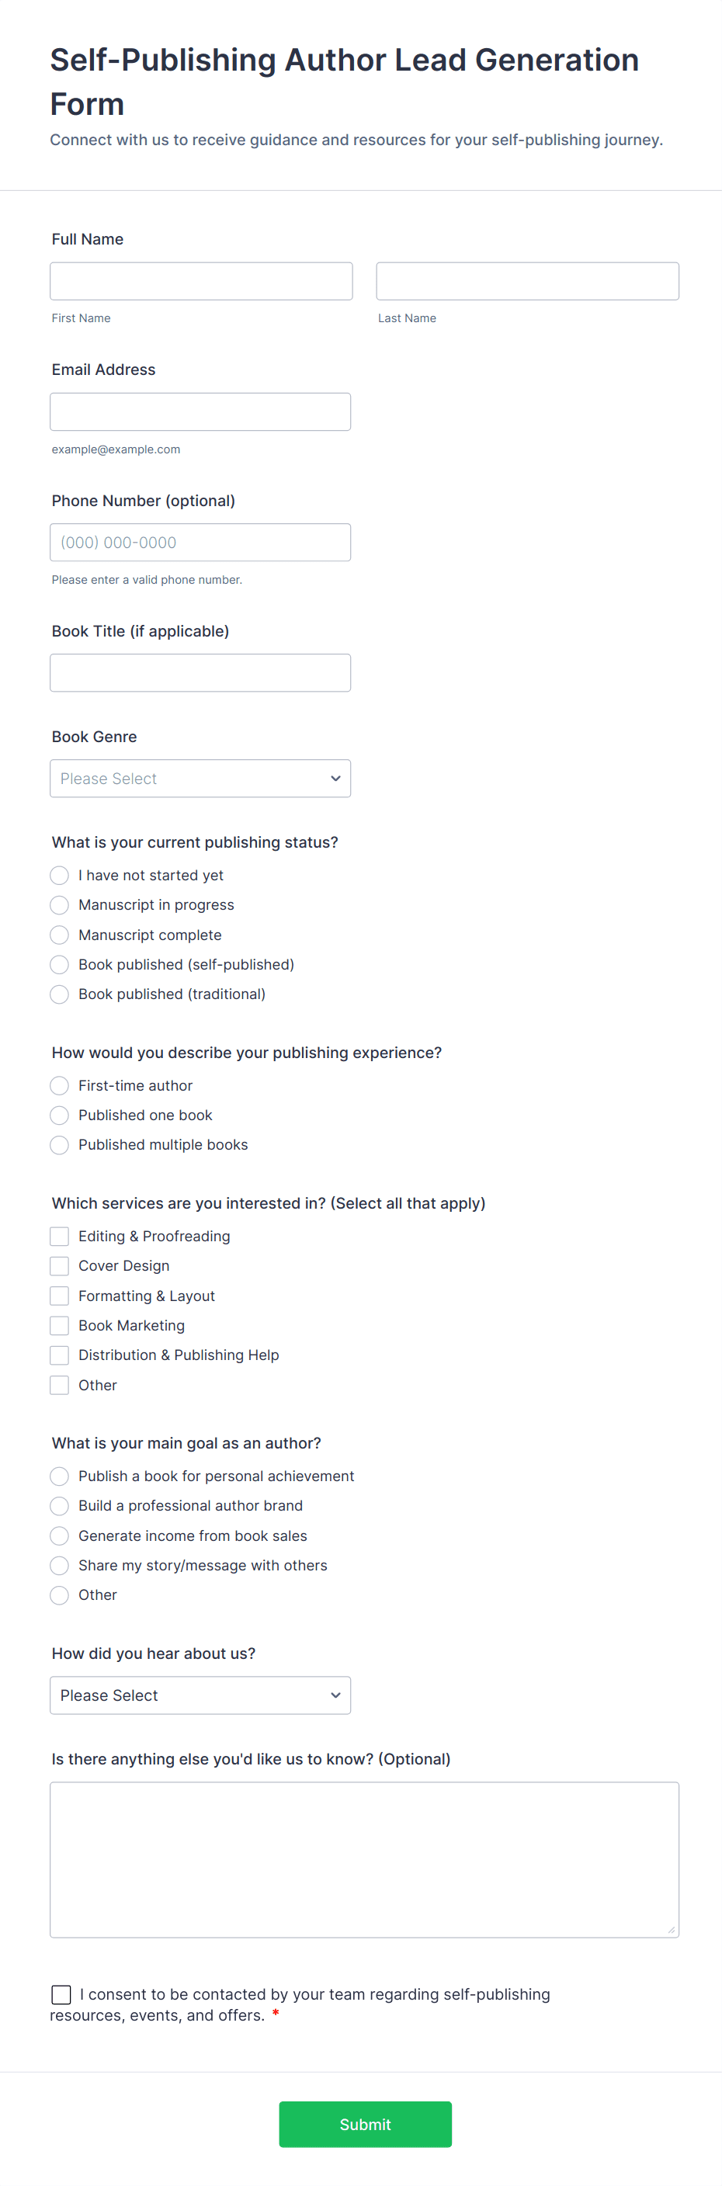Expand the 'How did you hear about us' dropdown
The image size is (722, 2186).
point(200,1695)
